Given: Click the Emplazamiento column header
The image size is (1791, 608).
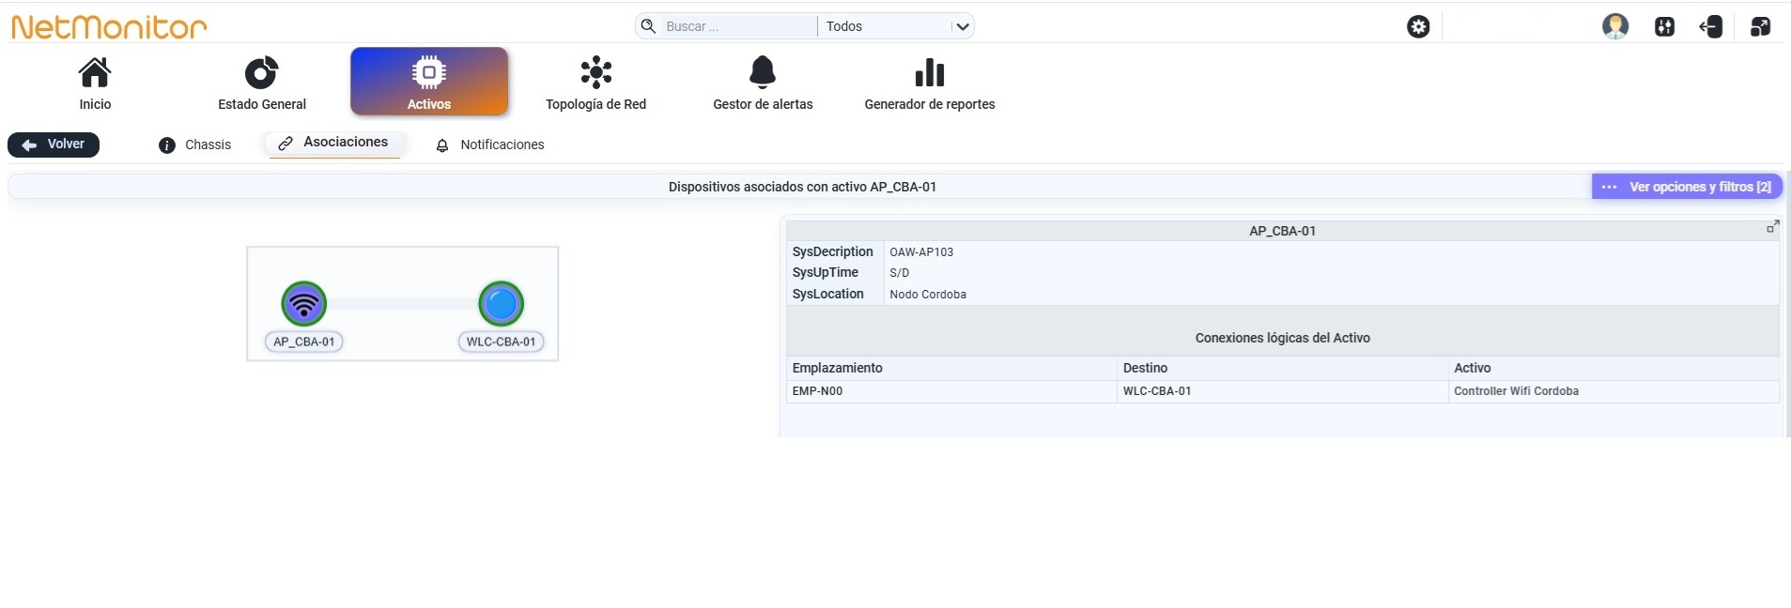Looking at the screenshot, I should 951,368.
